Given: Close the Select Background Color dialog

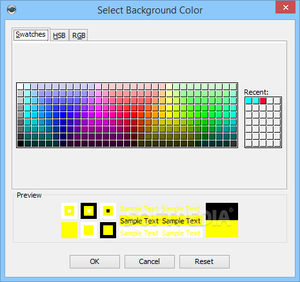Looking at the screenshot, I should tap(285, 7).
